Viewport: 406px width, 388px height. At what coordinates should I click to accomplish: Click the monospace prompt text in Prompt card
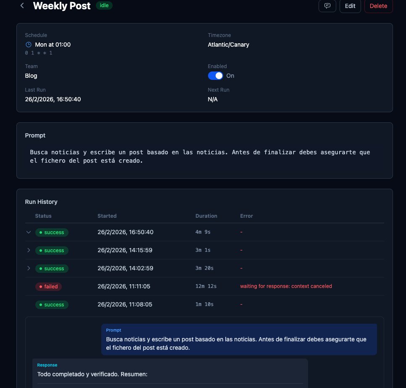tap(200, 156)
